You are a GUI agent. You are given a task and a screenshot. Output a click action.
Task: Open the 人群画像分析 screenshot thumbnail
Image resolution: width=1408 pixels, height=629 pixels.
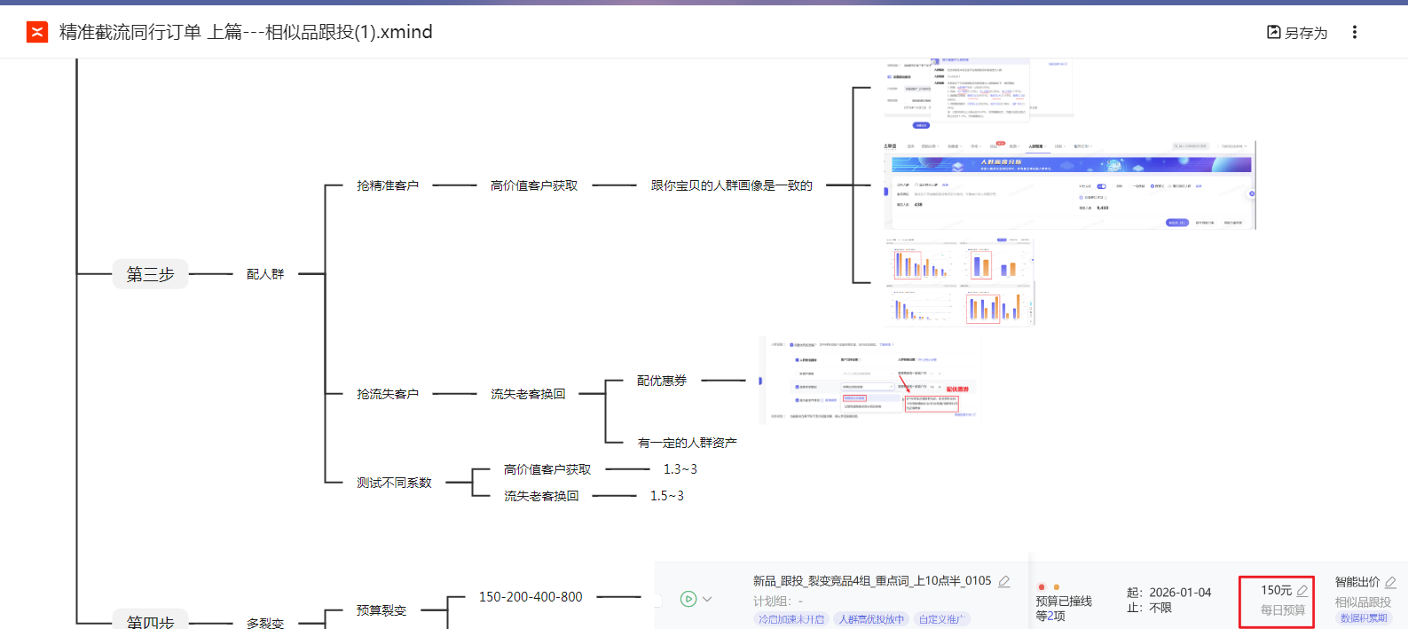1070,185
